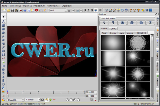
Task: Click the green plus add keyframe icon
Action: point(50,100)
